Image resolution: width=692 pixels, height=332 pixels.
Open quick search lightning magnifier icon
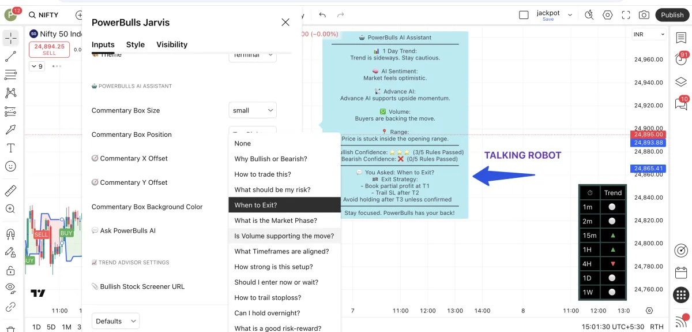589,15
